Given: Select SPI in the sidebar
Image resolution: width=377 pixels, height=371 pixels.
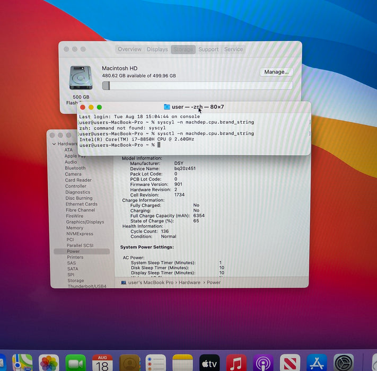Looking at the screenshot, I should click(x=71, y=275).
